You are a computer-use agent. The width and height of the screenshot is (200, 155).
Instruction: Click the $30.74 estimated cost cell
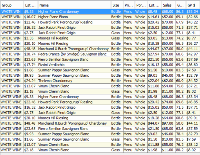click(x=30, y=54)
